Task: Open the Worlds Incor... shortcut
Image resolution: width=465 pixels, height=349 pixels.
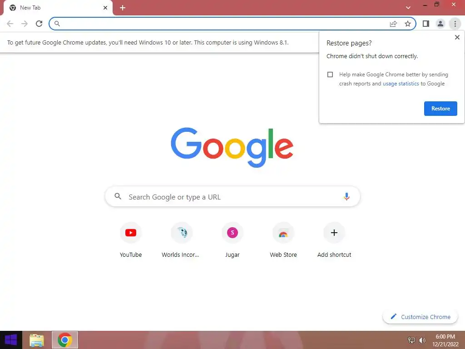Action: pyautogui.click(x=182, y=240)
